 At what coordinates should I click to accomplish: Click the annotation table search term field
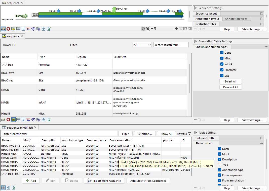click(x=171, y=45)
